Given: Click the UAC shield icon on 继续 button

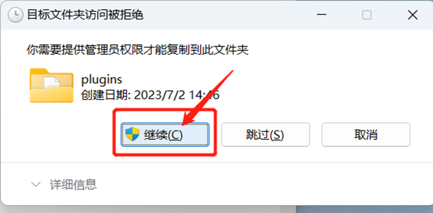Looking at the screenshot, I should coord(132,134).
